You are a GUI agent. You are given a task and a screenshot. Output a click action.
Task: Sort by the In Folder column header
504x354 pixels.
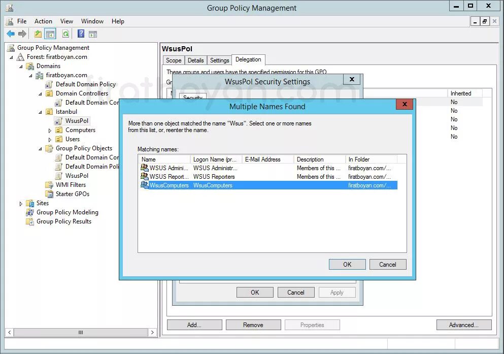pyautogui.click(x=371, y=159)
